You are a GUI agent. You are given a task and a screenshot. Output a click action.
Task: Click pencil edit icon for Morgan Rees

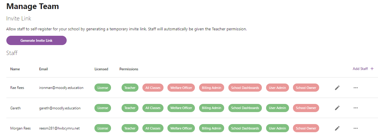pos(337,128)
